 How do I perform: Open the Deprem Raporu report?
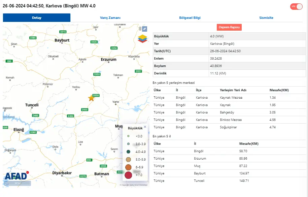click(229, 27)
